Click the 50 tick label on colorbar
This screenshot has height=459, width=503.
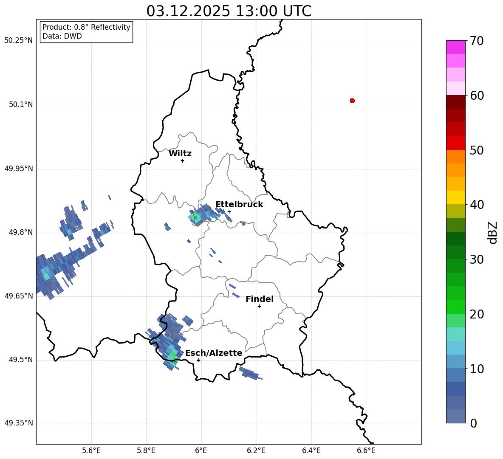477,150
